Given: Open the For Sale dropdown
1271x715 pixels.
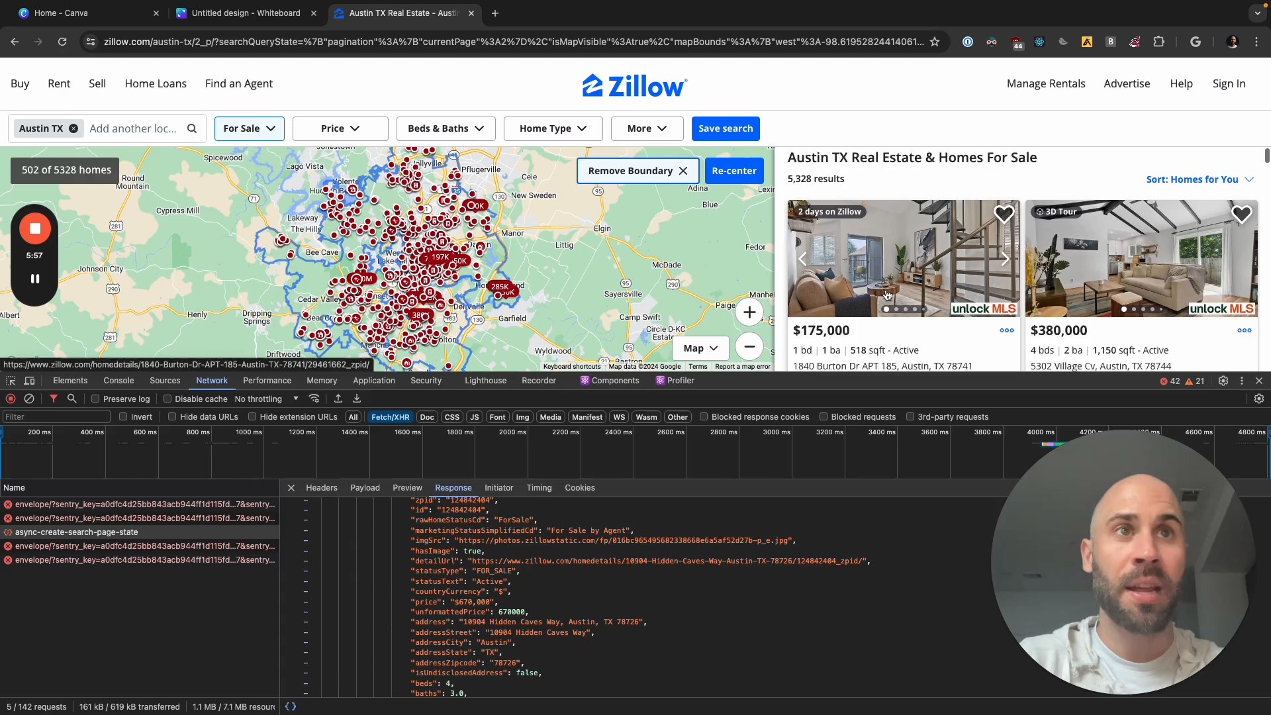Looking at the screenshot, I should [250, 128].
